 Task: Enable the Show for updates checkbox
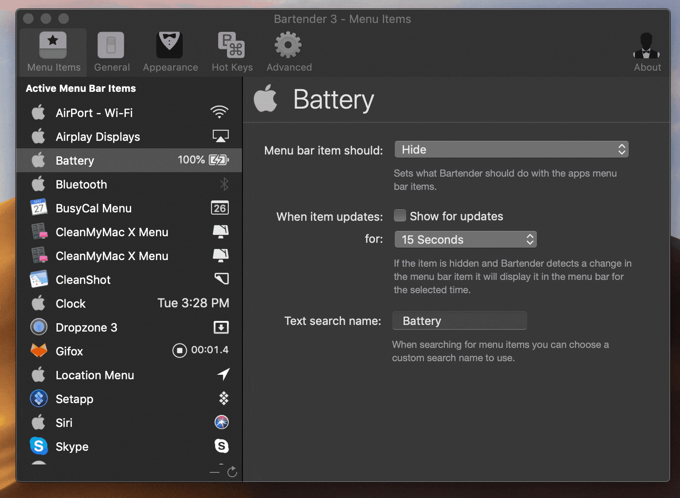tap(400, 215)
